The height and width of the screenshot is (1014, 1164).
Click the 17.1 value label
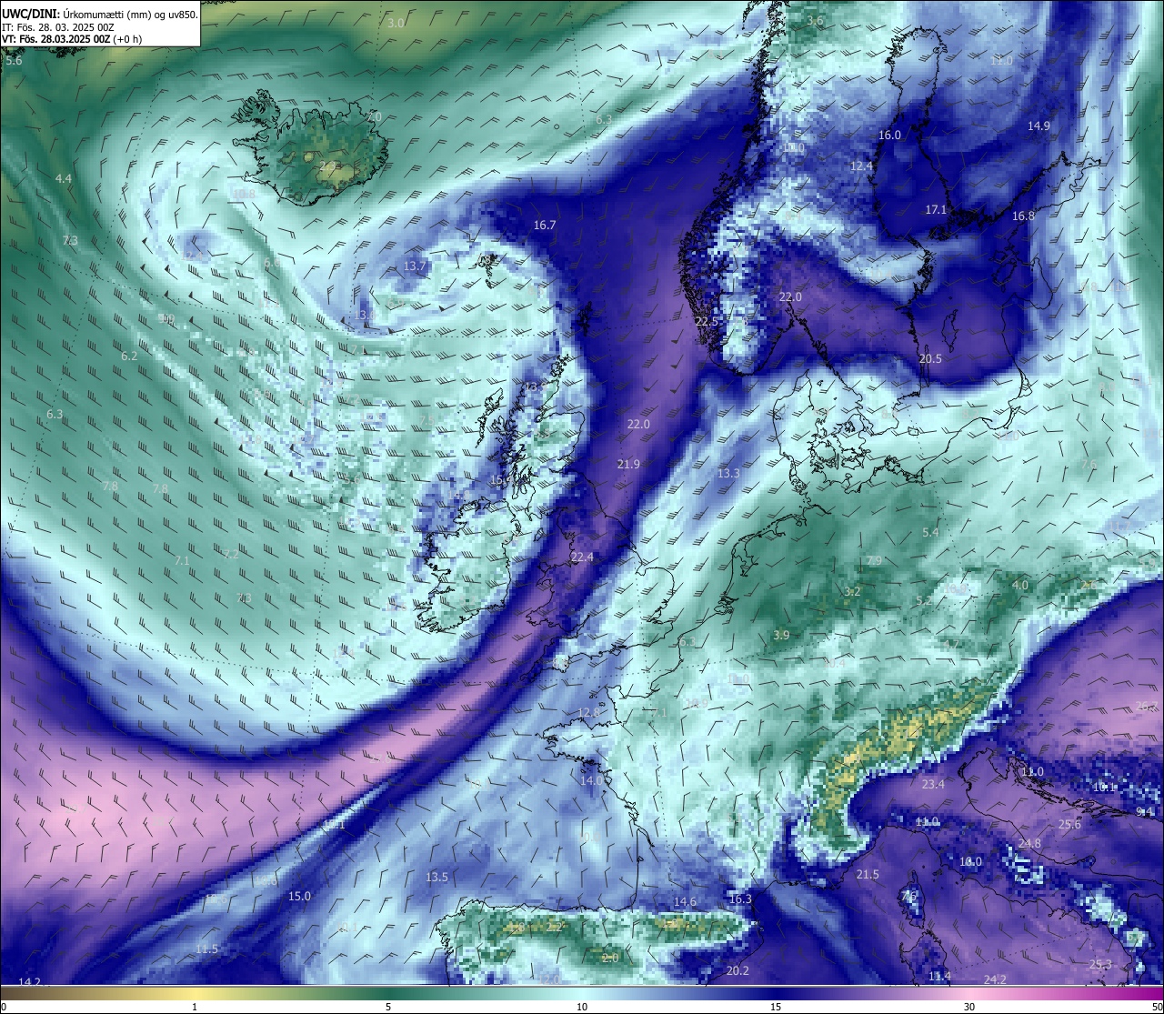pyautogui.click(x=936, y=209)
